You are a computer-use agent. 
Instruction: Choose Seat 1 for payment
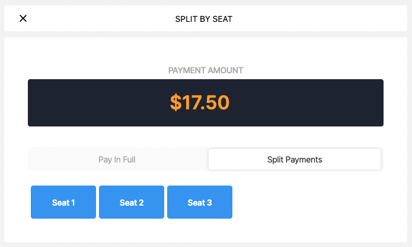coord(63,202)
